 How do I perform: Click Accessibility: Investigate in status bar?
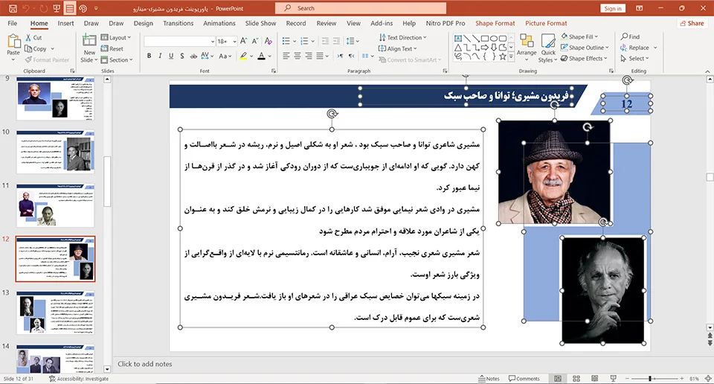click(x=79, y=379)
